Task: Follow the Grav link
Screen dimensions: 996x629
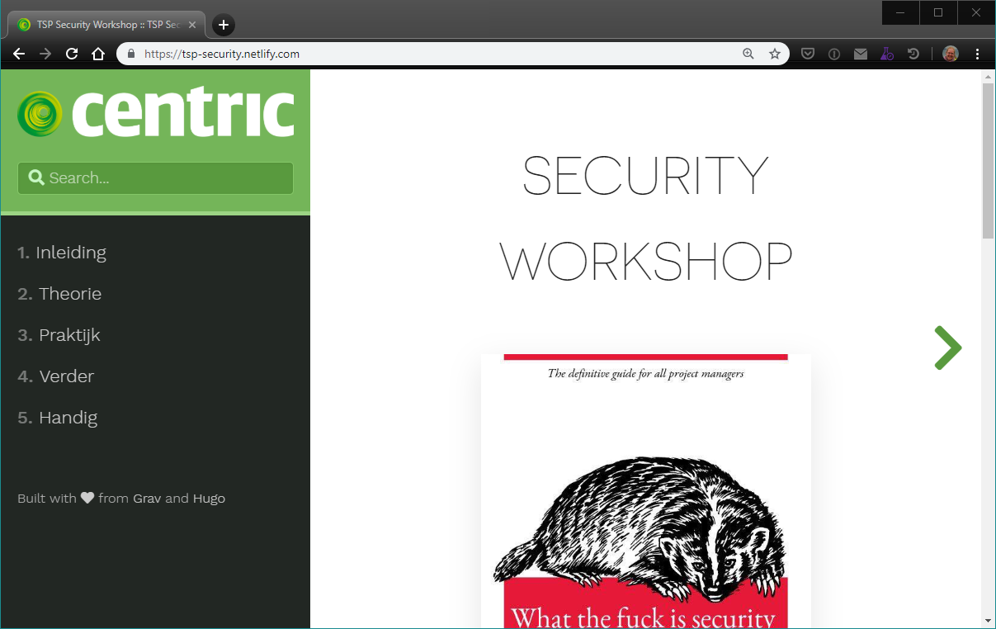Action: click(147, 499)
